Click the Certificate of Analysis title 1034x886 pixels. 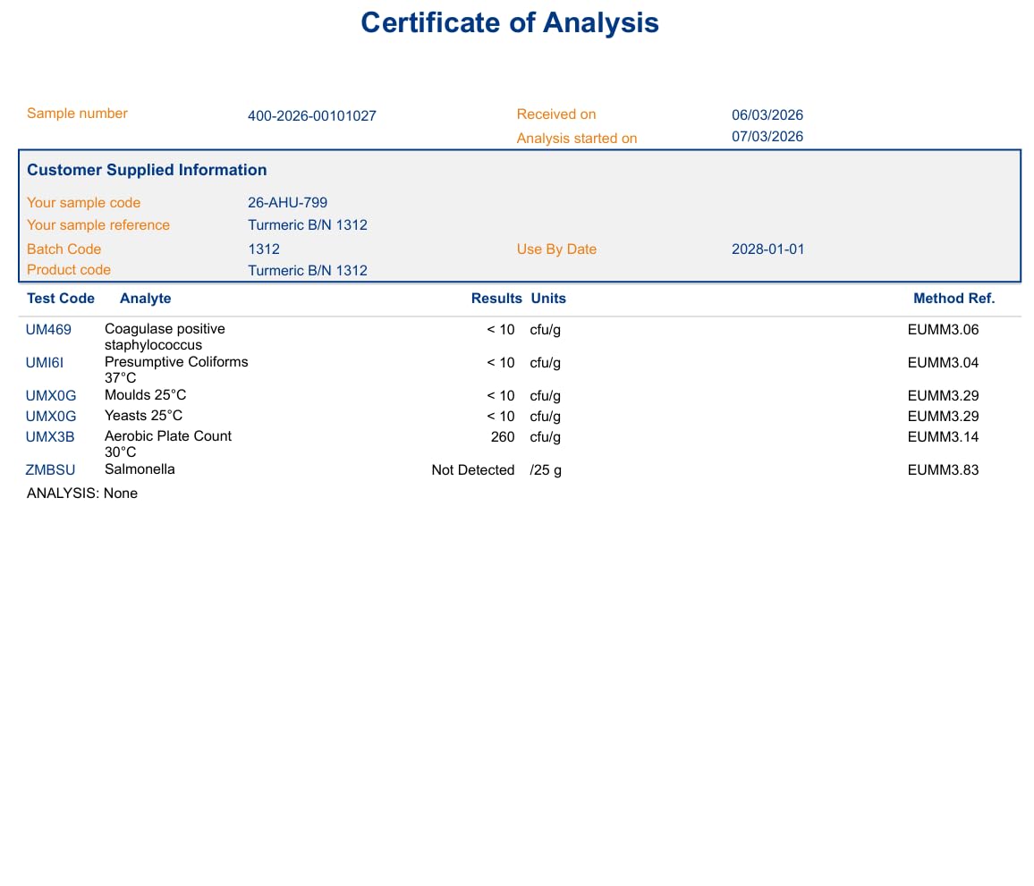tap(510, 23)
